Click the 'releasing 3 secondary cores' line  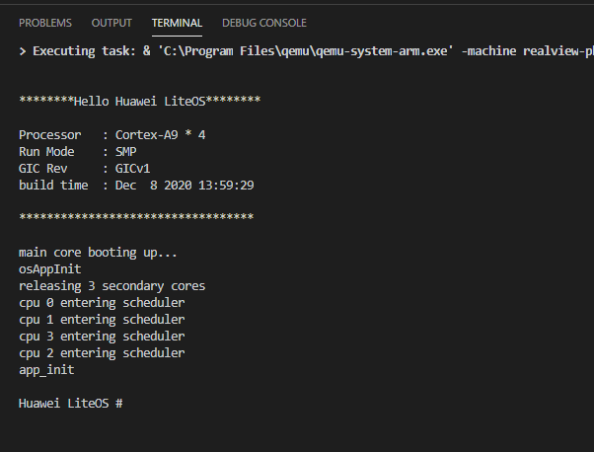[x=111, y=286]
